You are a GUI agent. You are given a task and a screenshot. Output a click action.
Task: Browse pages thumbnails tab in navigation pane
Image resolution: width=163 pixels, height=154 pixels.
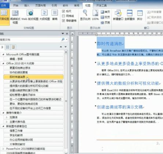(x=8, y=47)
